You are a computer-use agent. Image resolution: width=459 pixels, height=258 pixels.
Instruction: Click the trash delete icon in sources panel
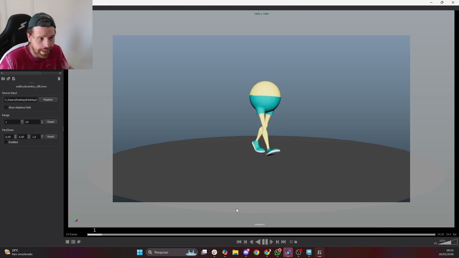pyautogui.click(x=59, y=78)
